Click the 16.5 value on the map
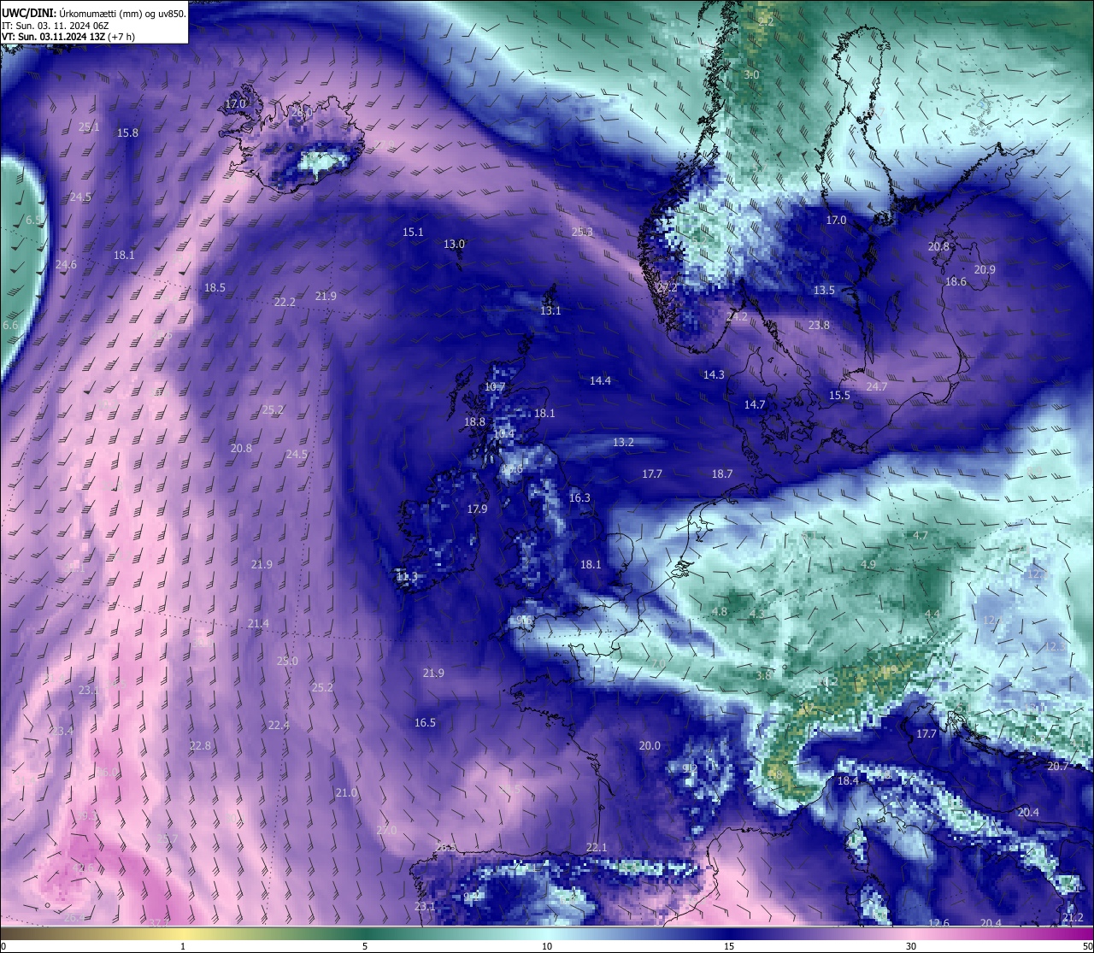Viewport: 1094px width, 953px height. (x=425, y=723)
